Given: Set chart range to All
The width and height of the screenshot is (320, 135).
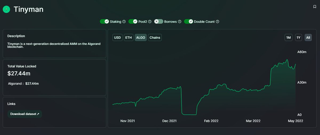Looking at the screenshot, I should pyautogui.click(x=308, y=38).
